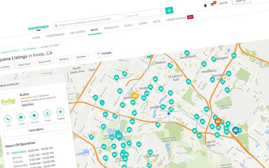Select the large teal pin by San Joaquin Marsh
This screenshot has height=168, width=269.
click(119, 136)
